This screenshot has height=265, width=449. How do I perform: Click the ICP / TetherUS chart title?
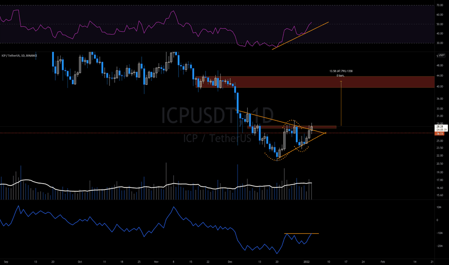pos(19,55)
